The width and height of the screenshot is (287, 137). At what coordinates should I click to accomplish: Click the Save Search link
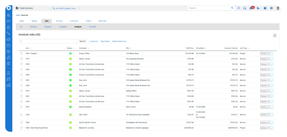click(x=105, y=41)
